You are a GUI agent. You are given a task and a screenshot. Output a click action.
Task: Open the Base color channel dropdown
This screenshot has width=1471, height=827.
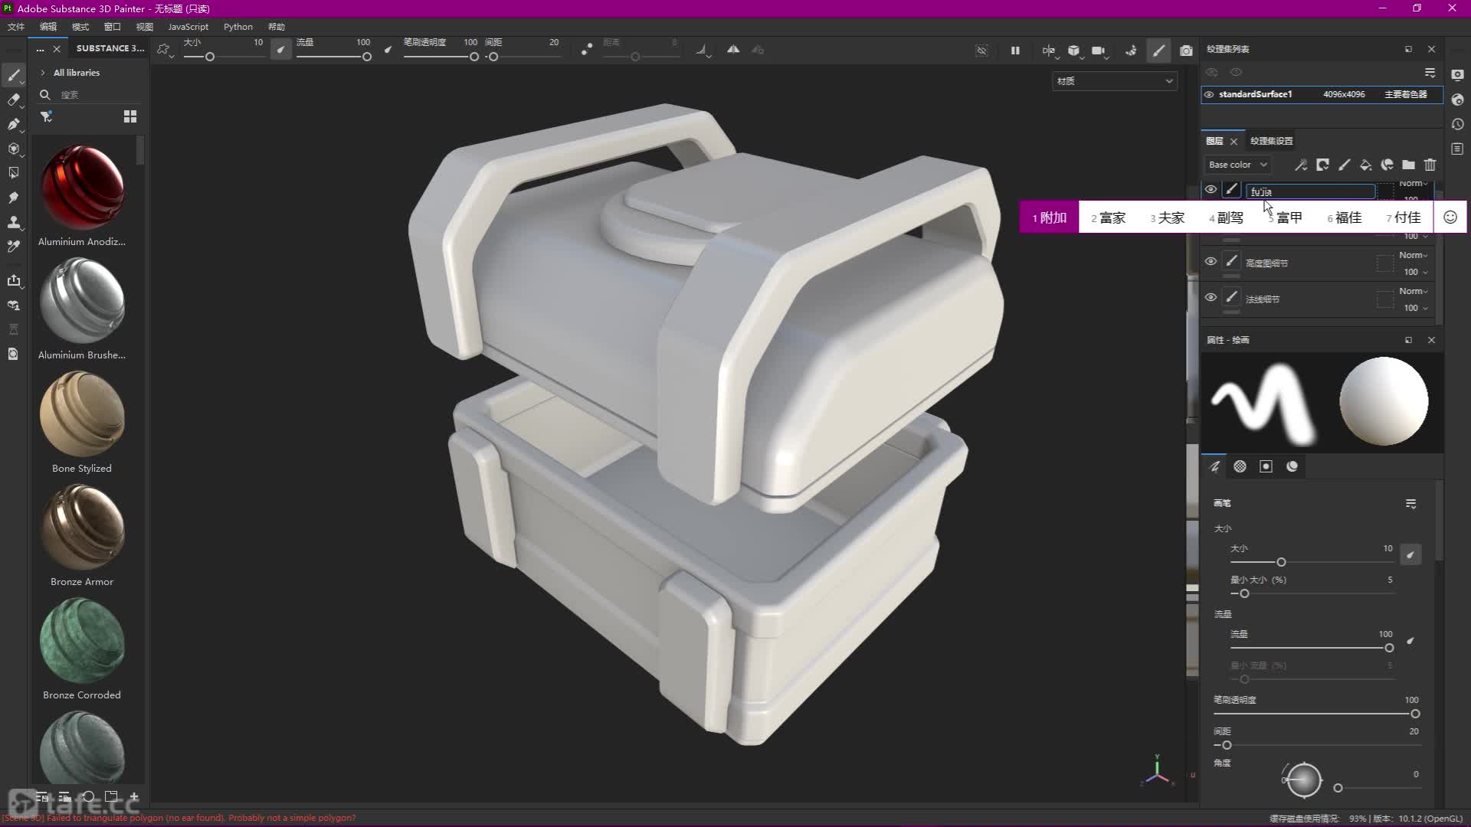pyautogui.click(x=1237, y=165)
